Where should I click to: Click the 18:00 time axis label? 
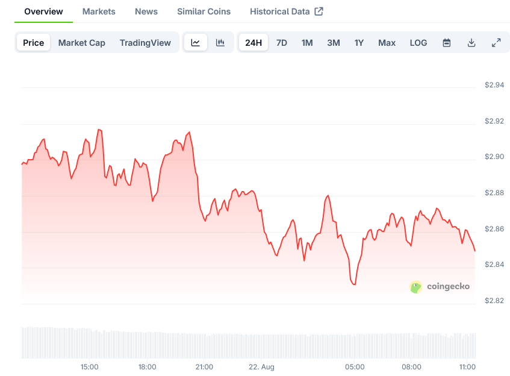point(147,367)
